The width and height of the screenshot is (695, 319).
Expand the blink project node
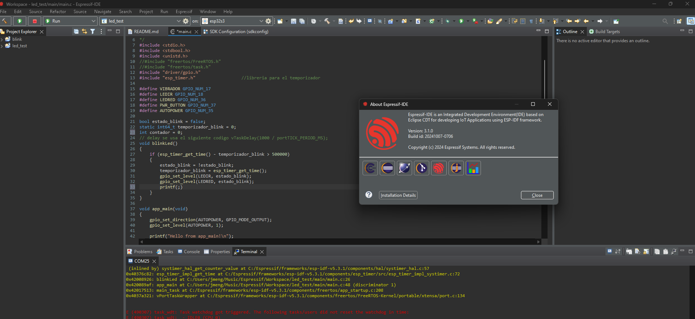pos(2,39)
